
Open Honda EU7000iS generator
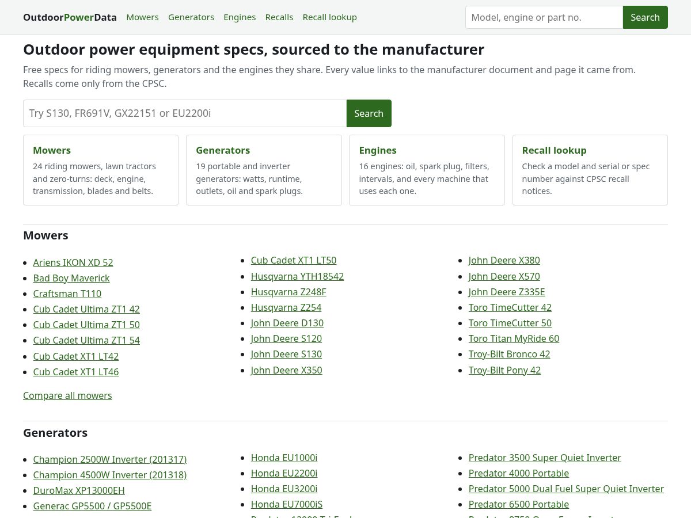tap(287, 504)
